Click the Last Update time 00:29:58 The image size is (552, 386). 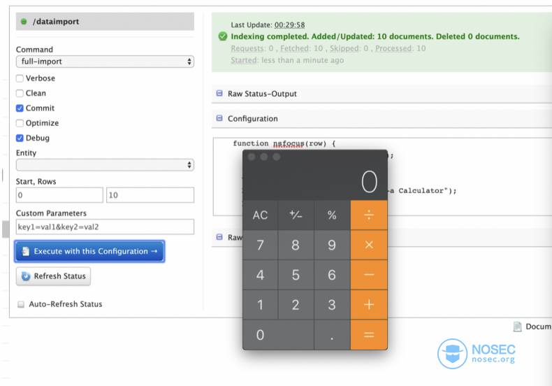(x=290, y=25)
